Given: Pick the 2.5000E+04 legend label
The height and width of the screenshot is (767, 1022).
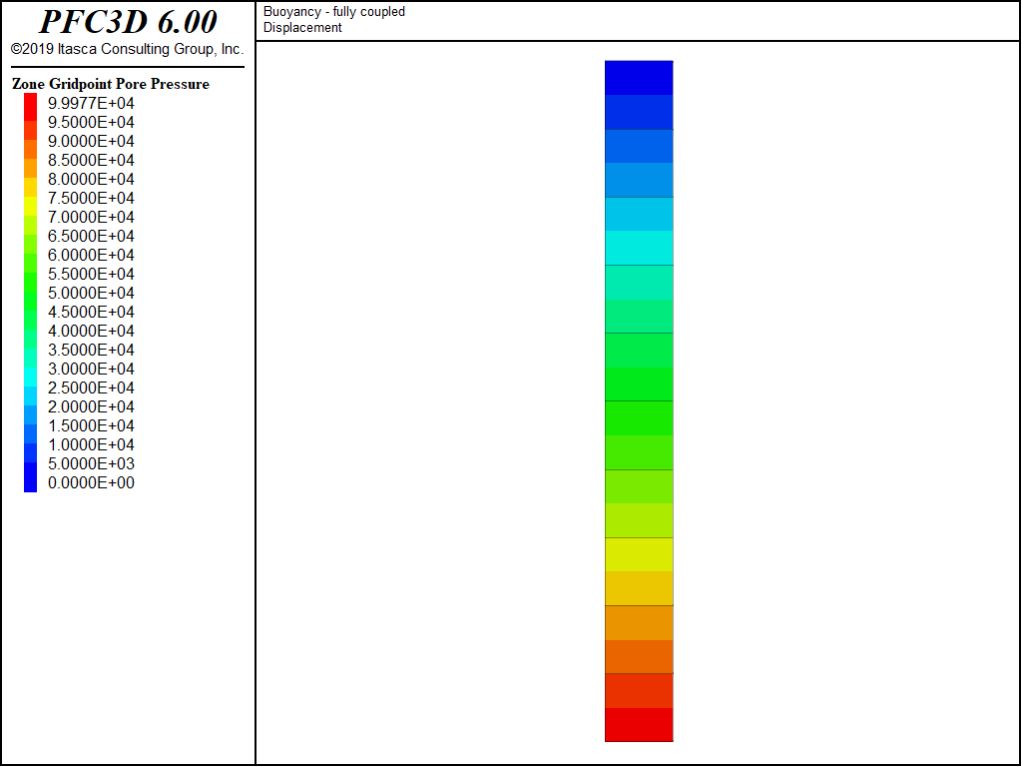Looking at the screenshot, I should (x=91, y=387).
